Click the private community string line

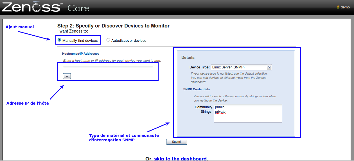point(220,112)
